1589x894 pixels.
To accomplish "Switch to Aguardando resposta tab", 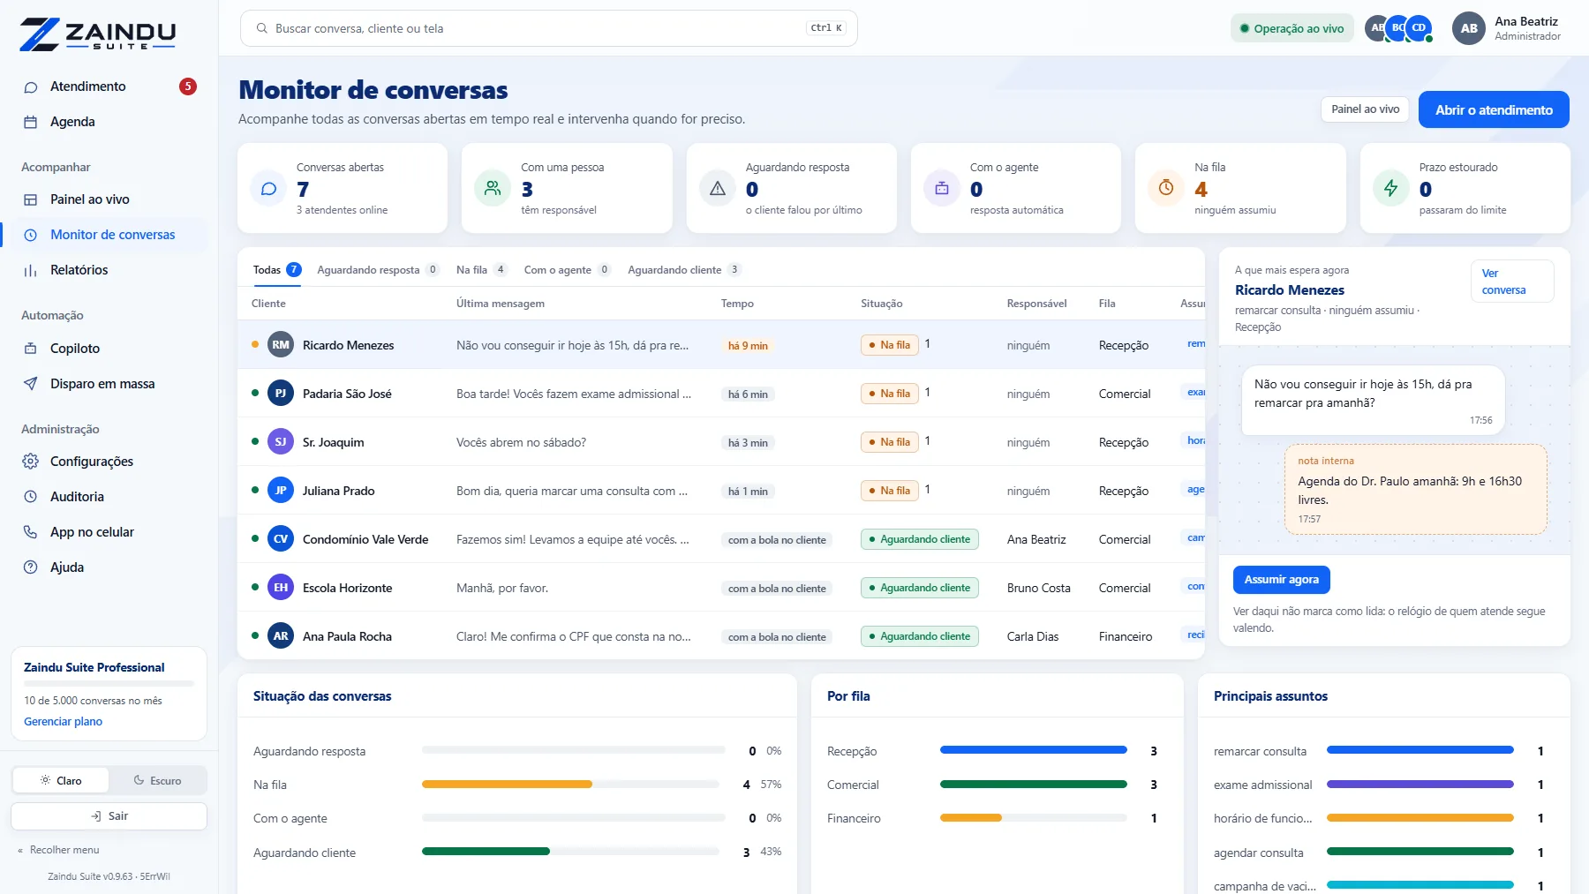I will 378,270.
